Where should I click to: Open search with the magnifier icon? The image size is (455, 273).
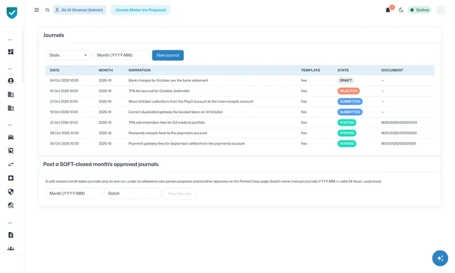(47, 10)
